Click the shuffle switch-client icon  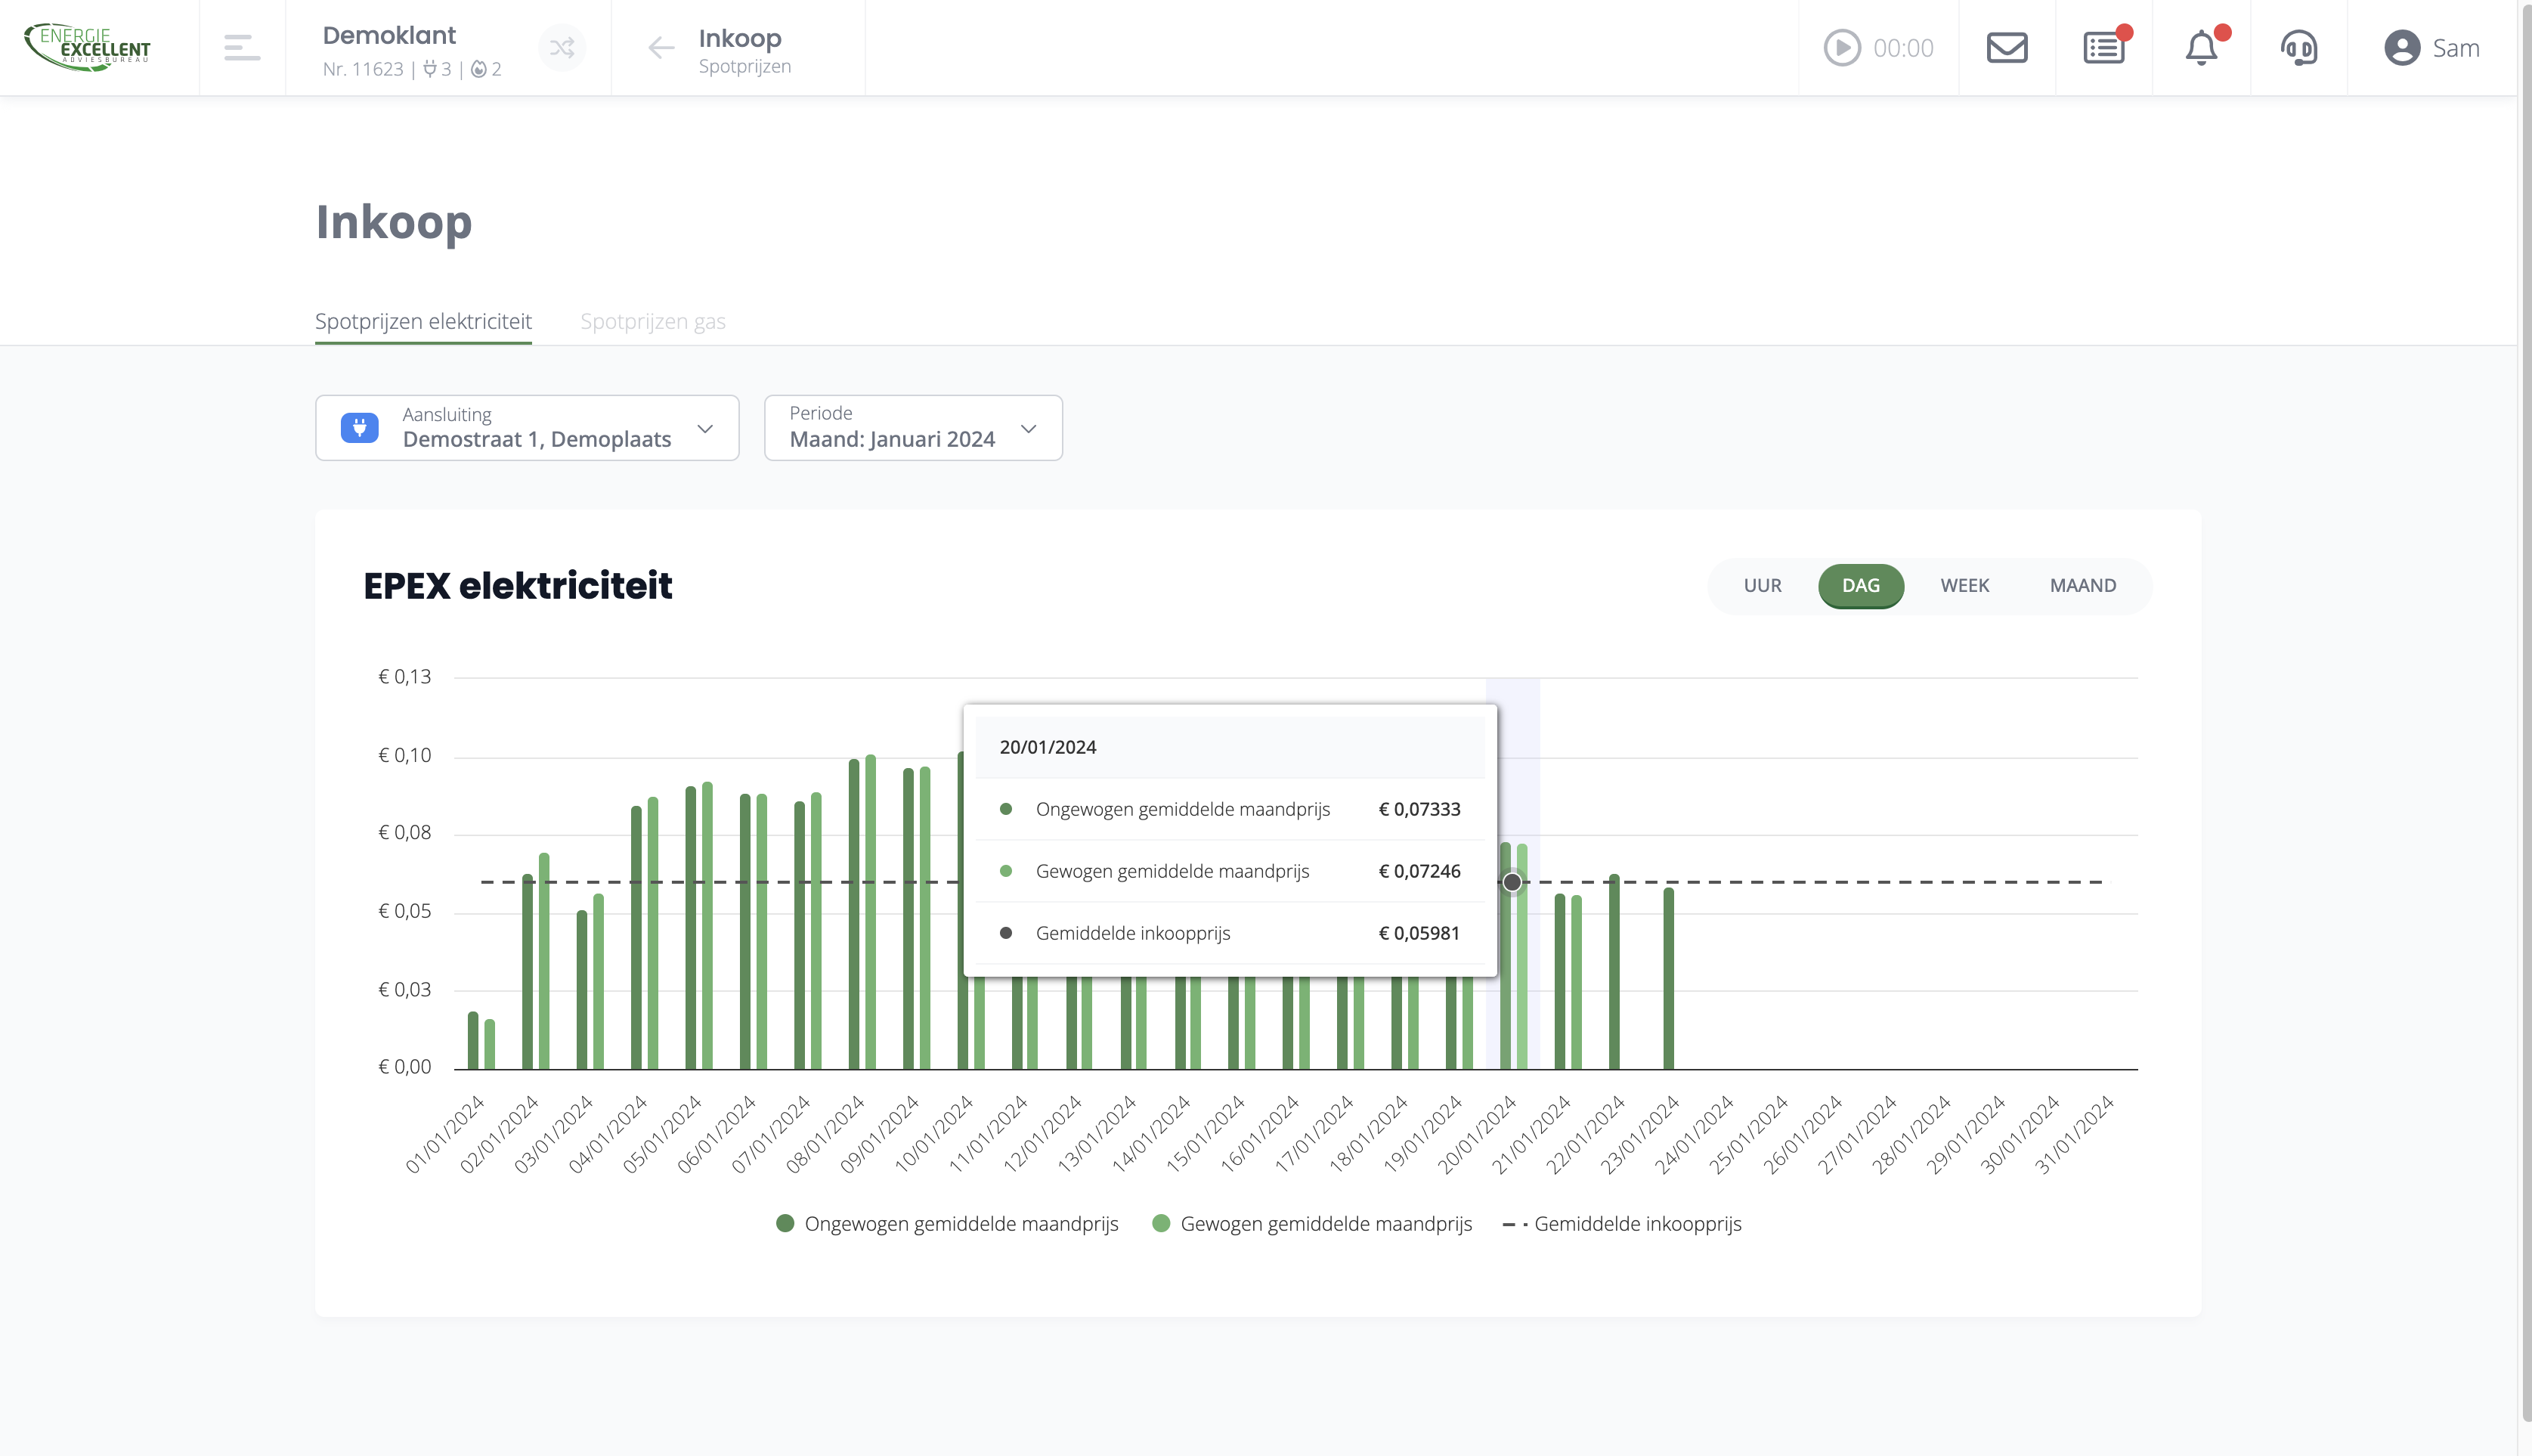pyautogui.click(x=562, y=47)
